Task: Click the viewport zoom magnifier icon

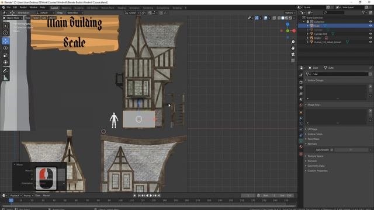Action: pyautogui.click(x=293, y=42)
